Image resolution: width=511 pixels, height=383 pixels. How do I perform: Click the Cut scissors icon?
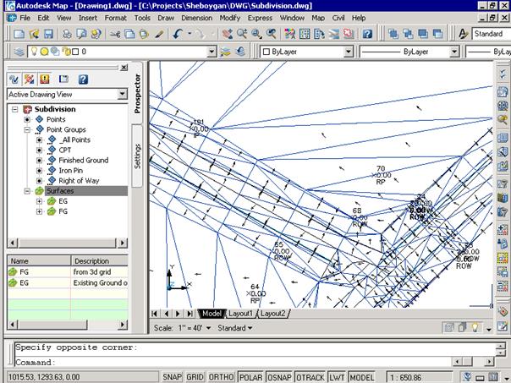click(x=116, y=34)
